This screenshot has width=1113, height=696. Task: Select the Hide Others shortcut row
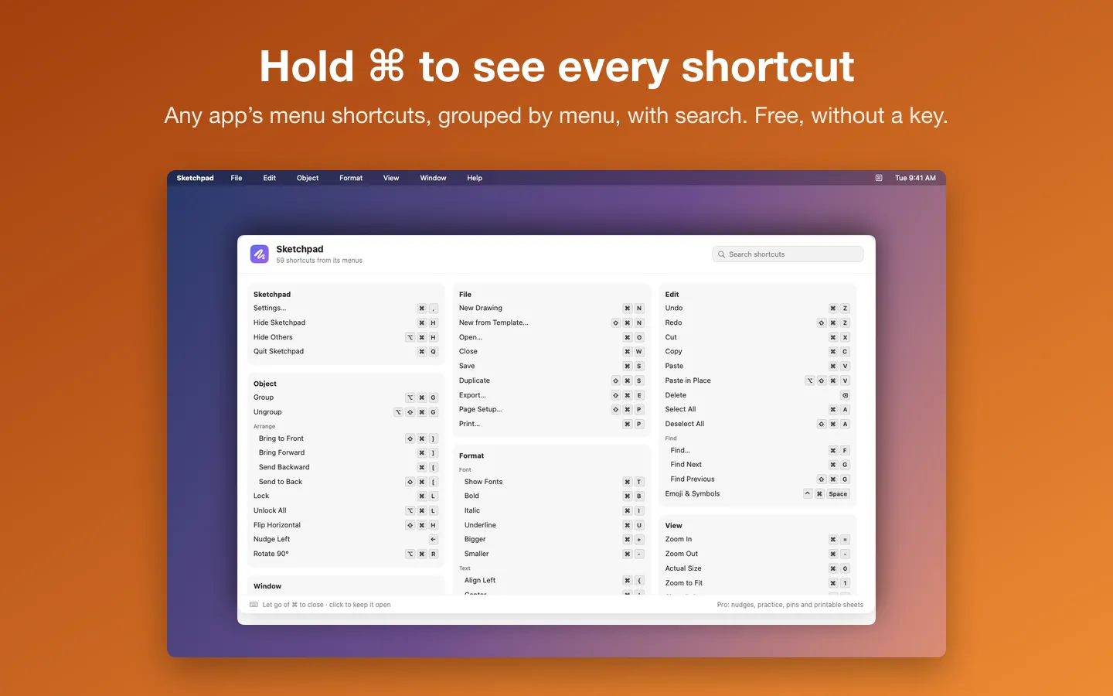345,337
